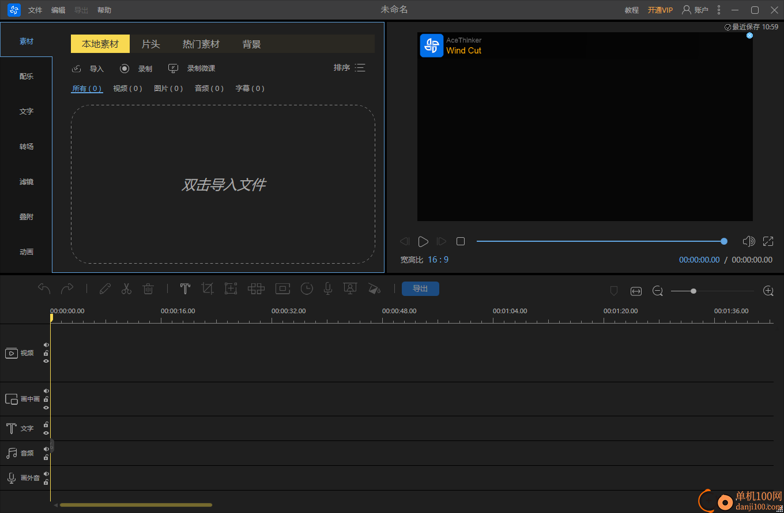Image resolution: width=784 pixels, height=513 pixels.
Task: Open the clock Duration tool
Action: point(307,289)
